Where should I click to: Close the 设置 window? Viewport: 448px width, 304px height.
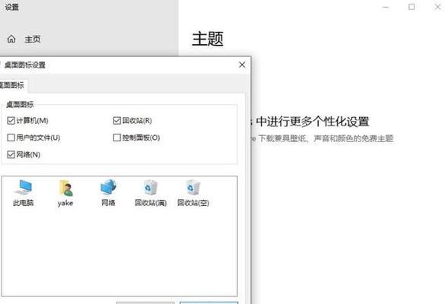coord(437,7)
